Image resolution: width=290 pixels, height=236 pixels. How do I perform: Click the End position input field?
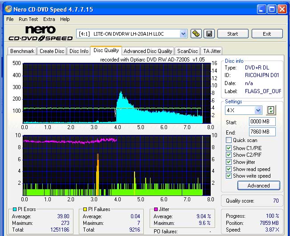tap(262, 132)
